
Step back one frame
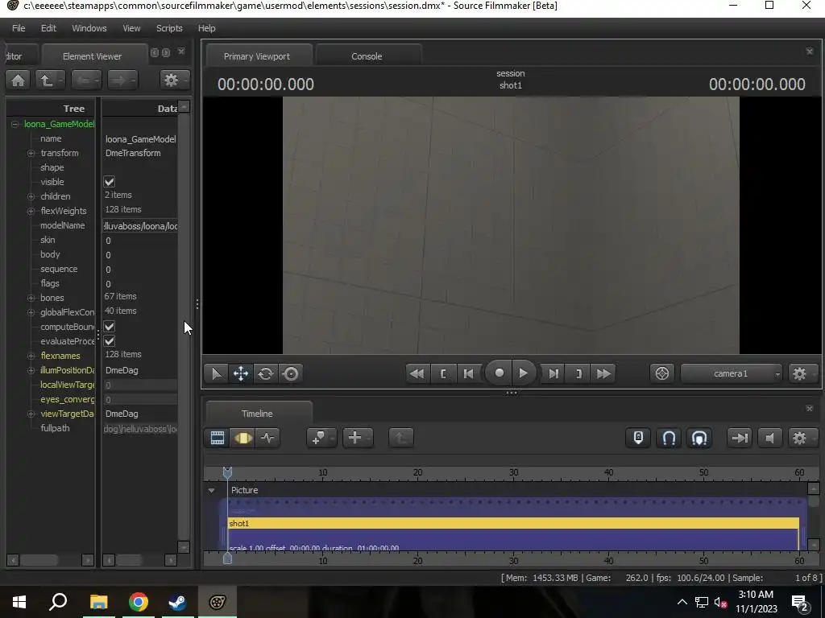(468, 373)
